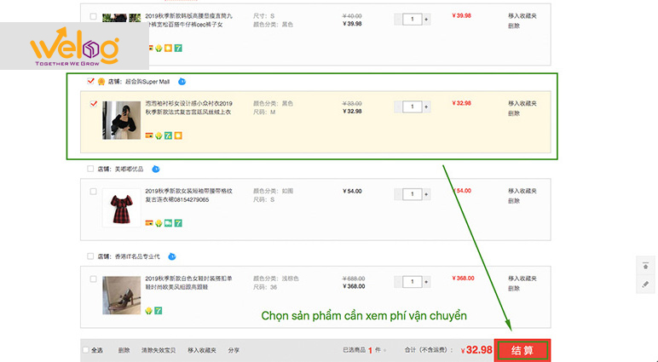Click yellow guarantee icon under high-heel shoes item
This screenshot has width=658, height=362.
pyautogui.click(x=148, y=311)
